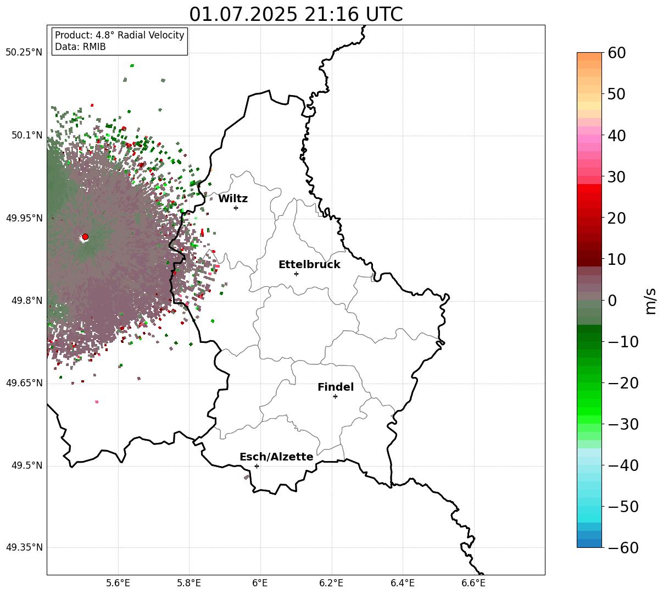Click the Esch/Alzette city label
This screenshot has width=663, height=594.
pos(276,457)
